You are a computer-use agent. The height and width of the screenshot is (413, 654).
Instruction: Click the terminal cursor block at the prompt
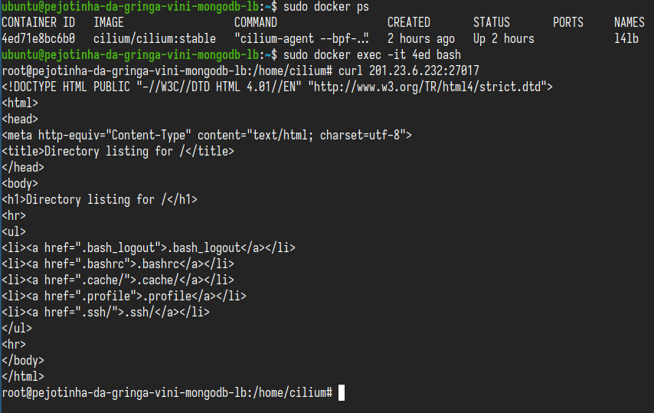point(342,392)
